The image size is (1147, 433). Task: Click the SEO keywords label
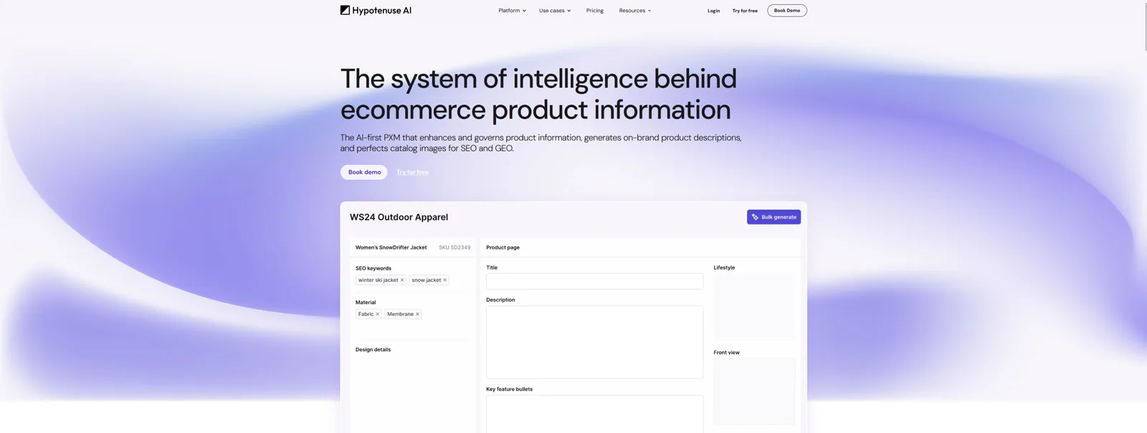[373, 268]
